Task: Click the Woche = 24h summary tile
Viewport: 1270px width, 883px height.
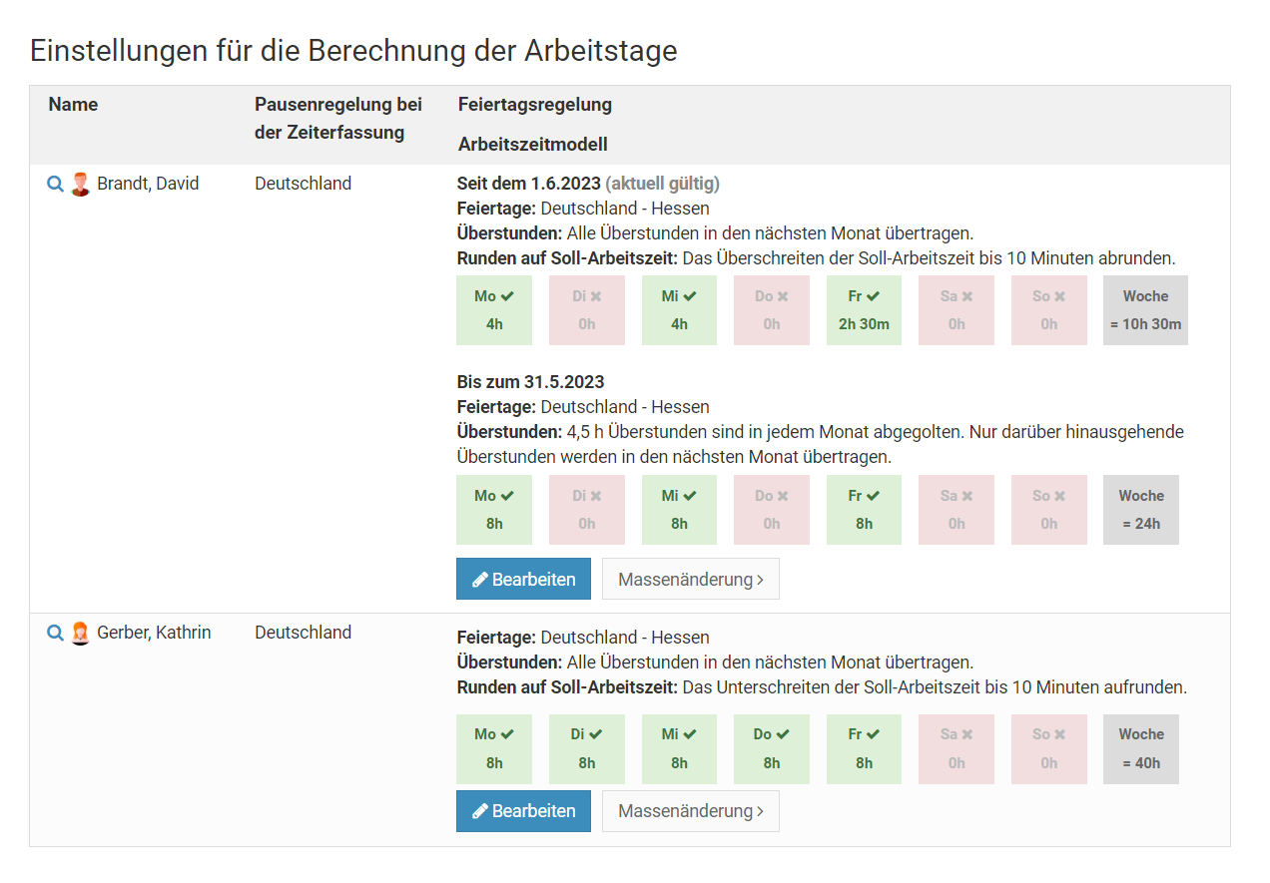Action: tap(1141, 510)
